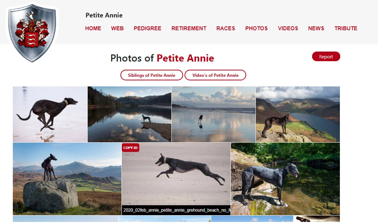Click the red Report button

[326, 57]
